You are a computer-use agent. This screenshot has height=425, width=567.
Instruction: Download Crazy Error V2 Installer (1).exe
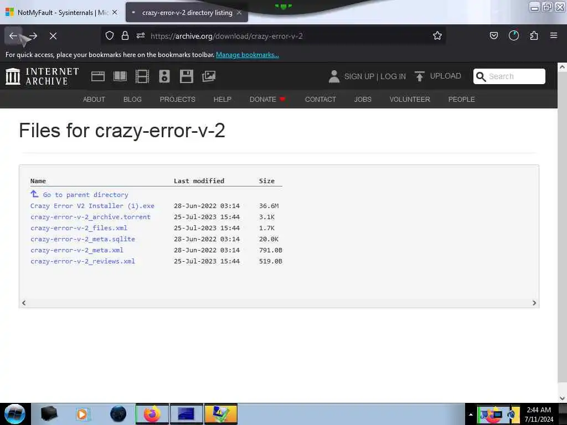click(92, 206)
